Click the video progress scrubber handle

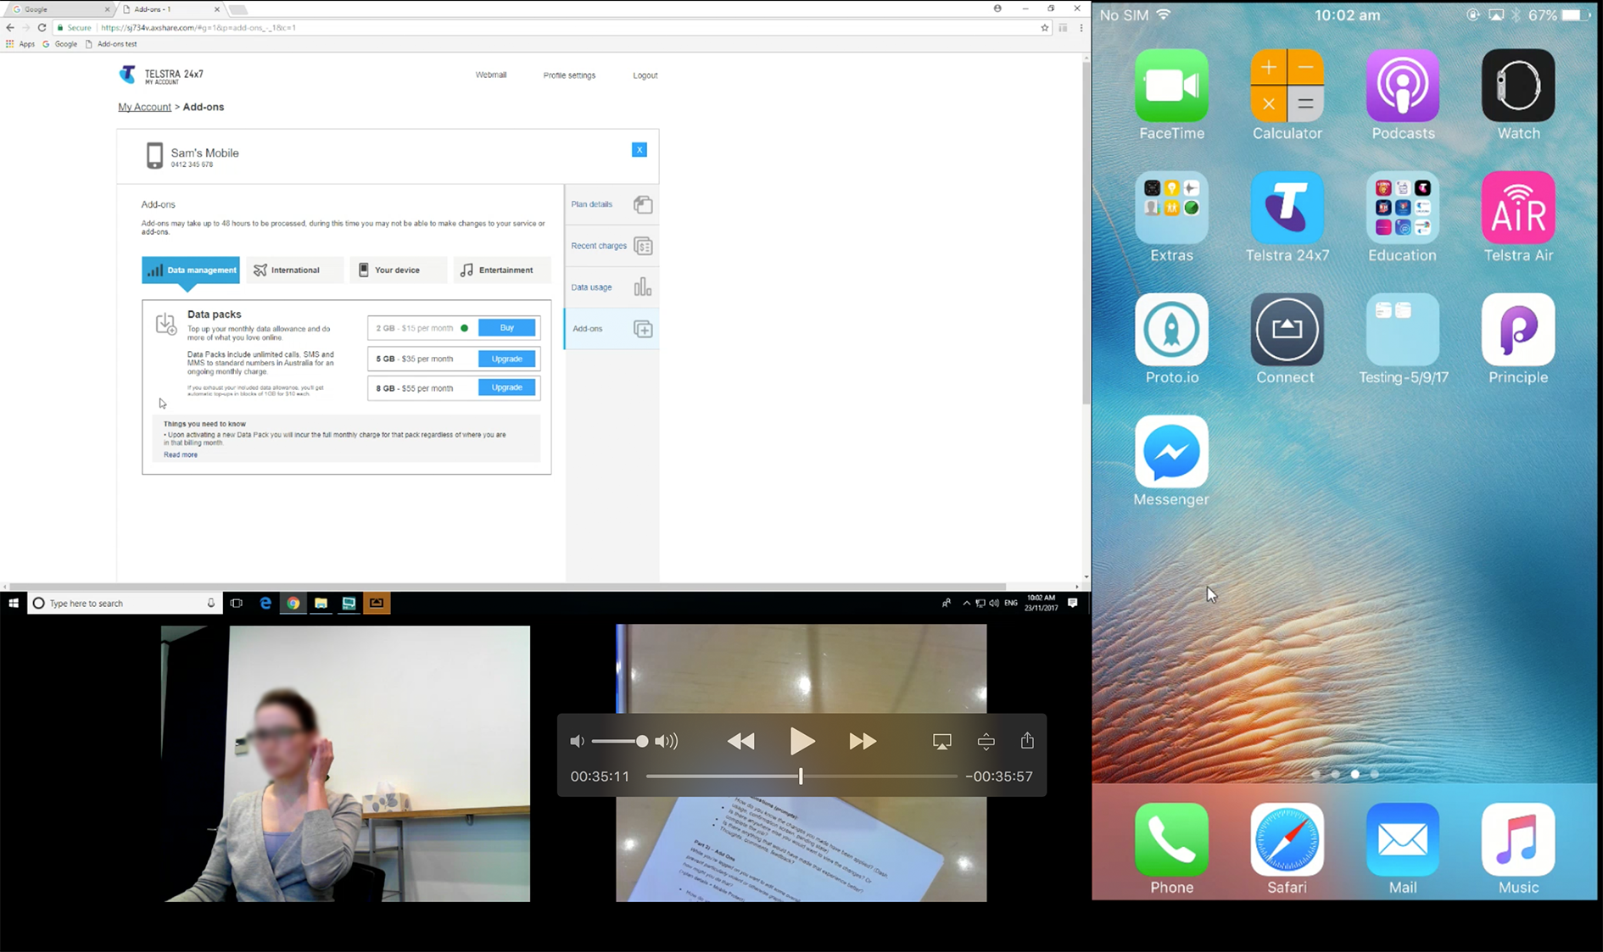pyautogui.click(x=800, y=776)
